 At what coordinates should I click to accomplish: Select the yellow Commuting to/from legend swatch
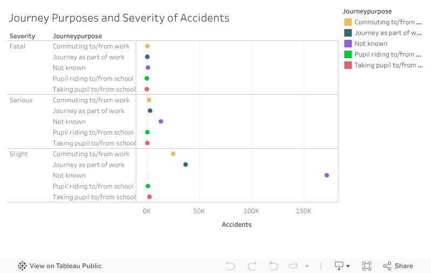[x=348, y=22]
